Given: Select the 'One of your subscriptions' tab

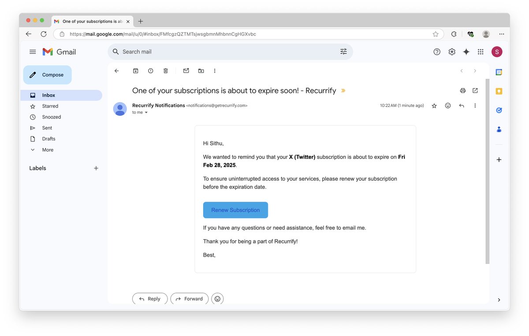Looking at the screenshot, I should click(x=92, y=21).
